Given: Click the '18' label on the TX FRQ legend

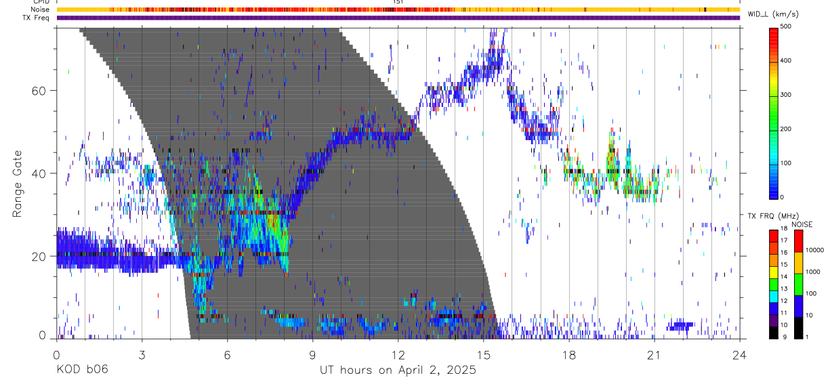Looking at the screenshot, I should click(x=785, y=229).
